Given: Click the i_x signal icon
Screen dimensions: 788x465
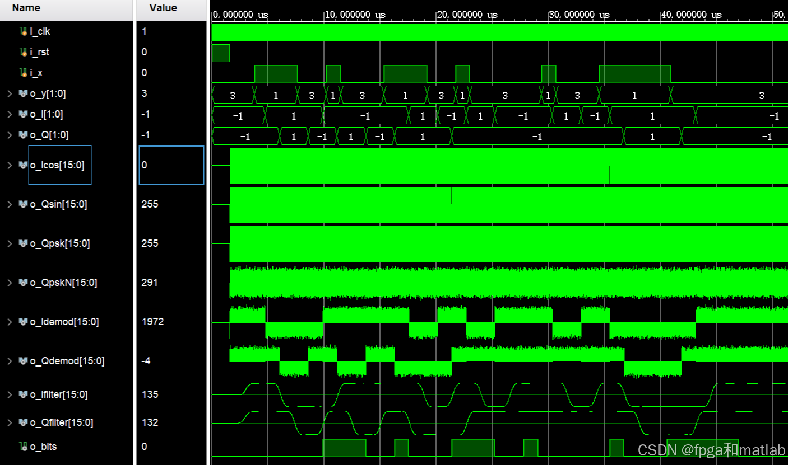Looking at the screenshot, I should pyautogui.click(x=24, y=73).
